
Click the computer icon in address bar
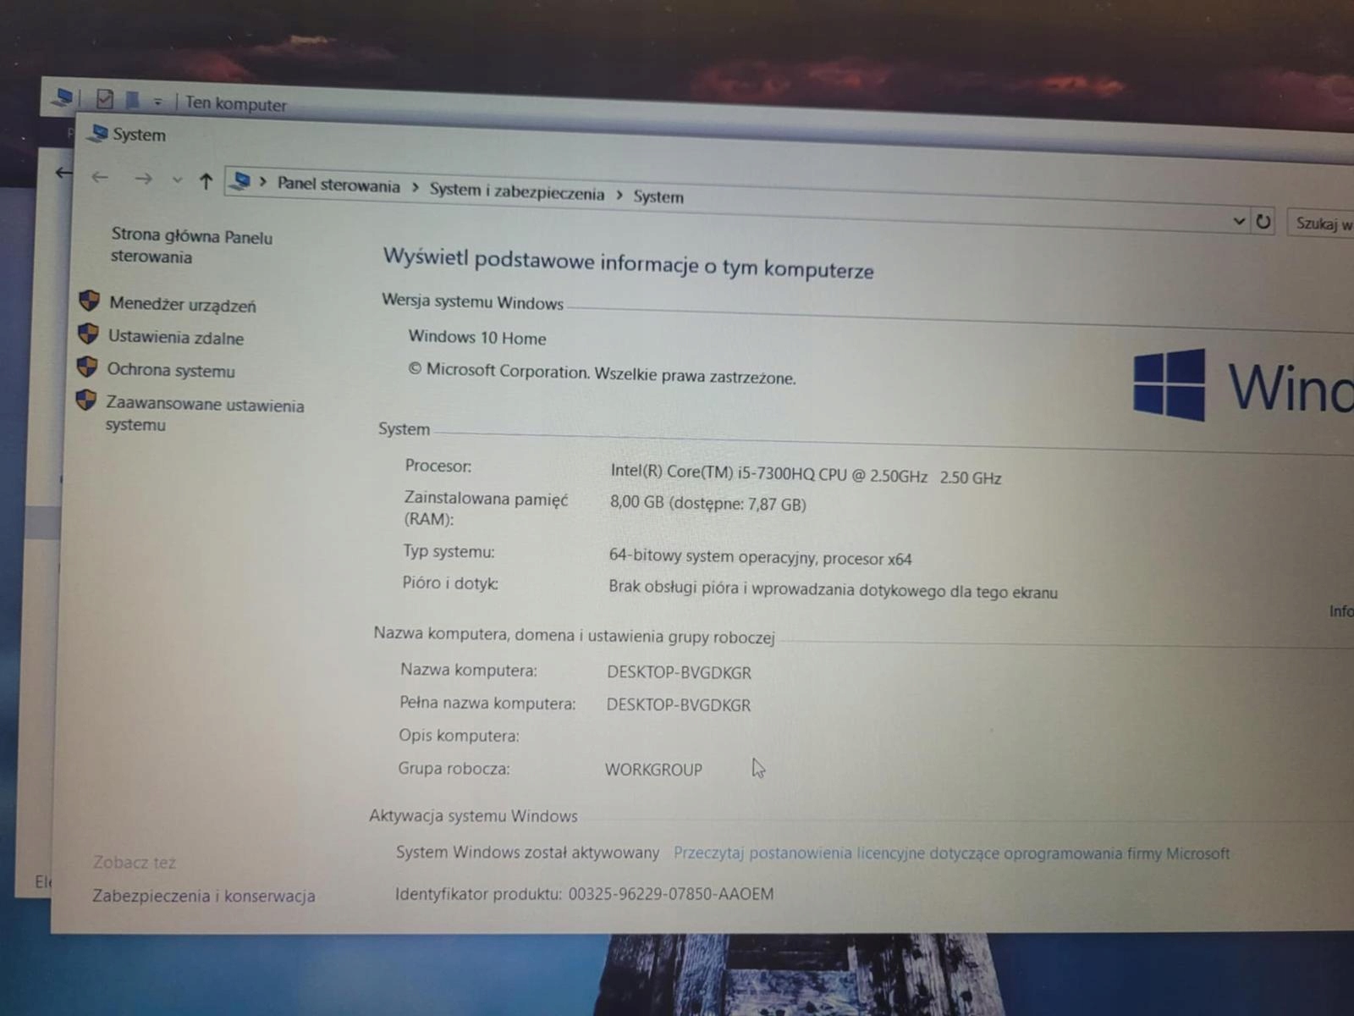[242, 180]
